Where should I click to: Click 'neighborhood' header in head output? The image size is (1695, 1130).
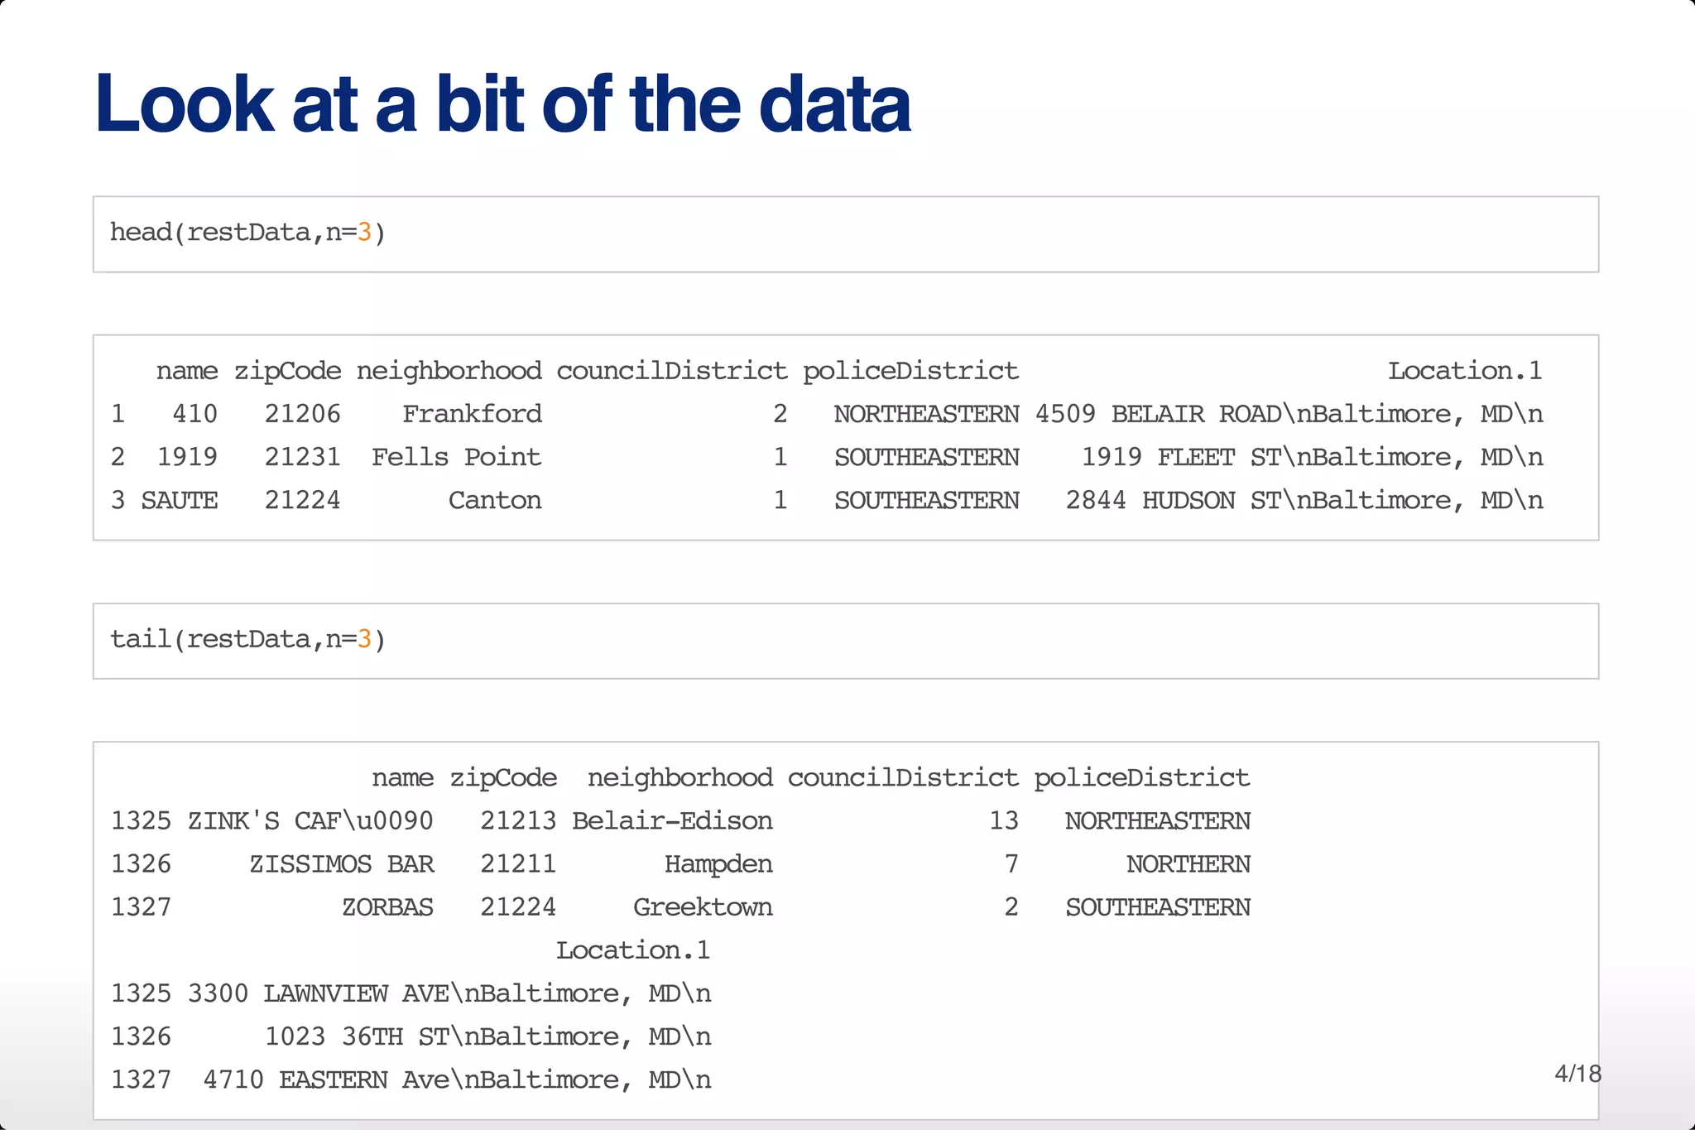[x=449, y=371]
